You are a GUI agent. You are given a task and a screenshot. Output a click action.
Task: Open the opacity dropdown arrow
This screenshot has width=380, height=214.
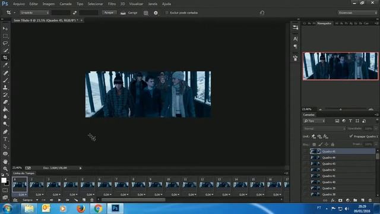coord(376,128)
